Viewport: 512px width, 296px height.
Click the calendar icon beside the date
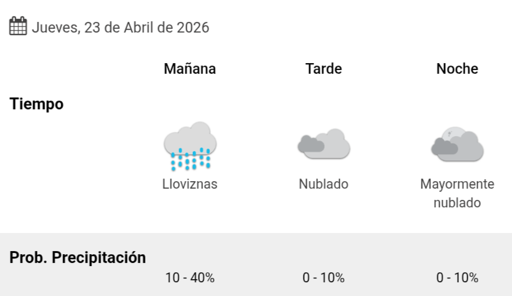(18, 26)
